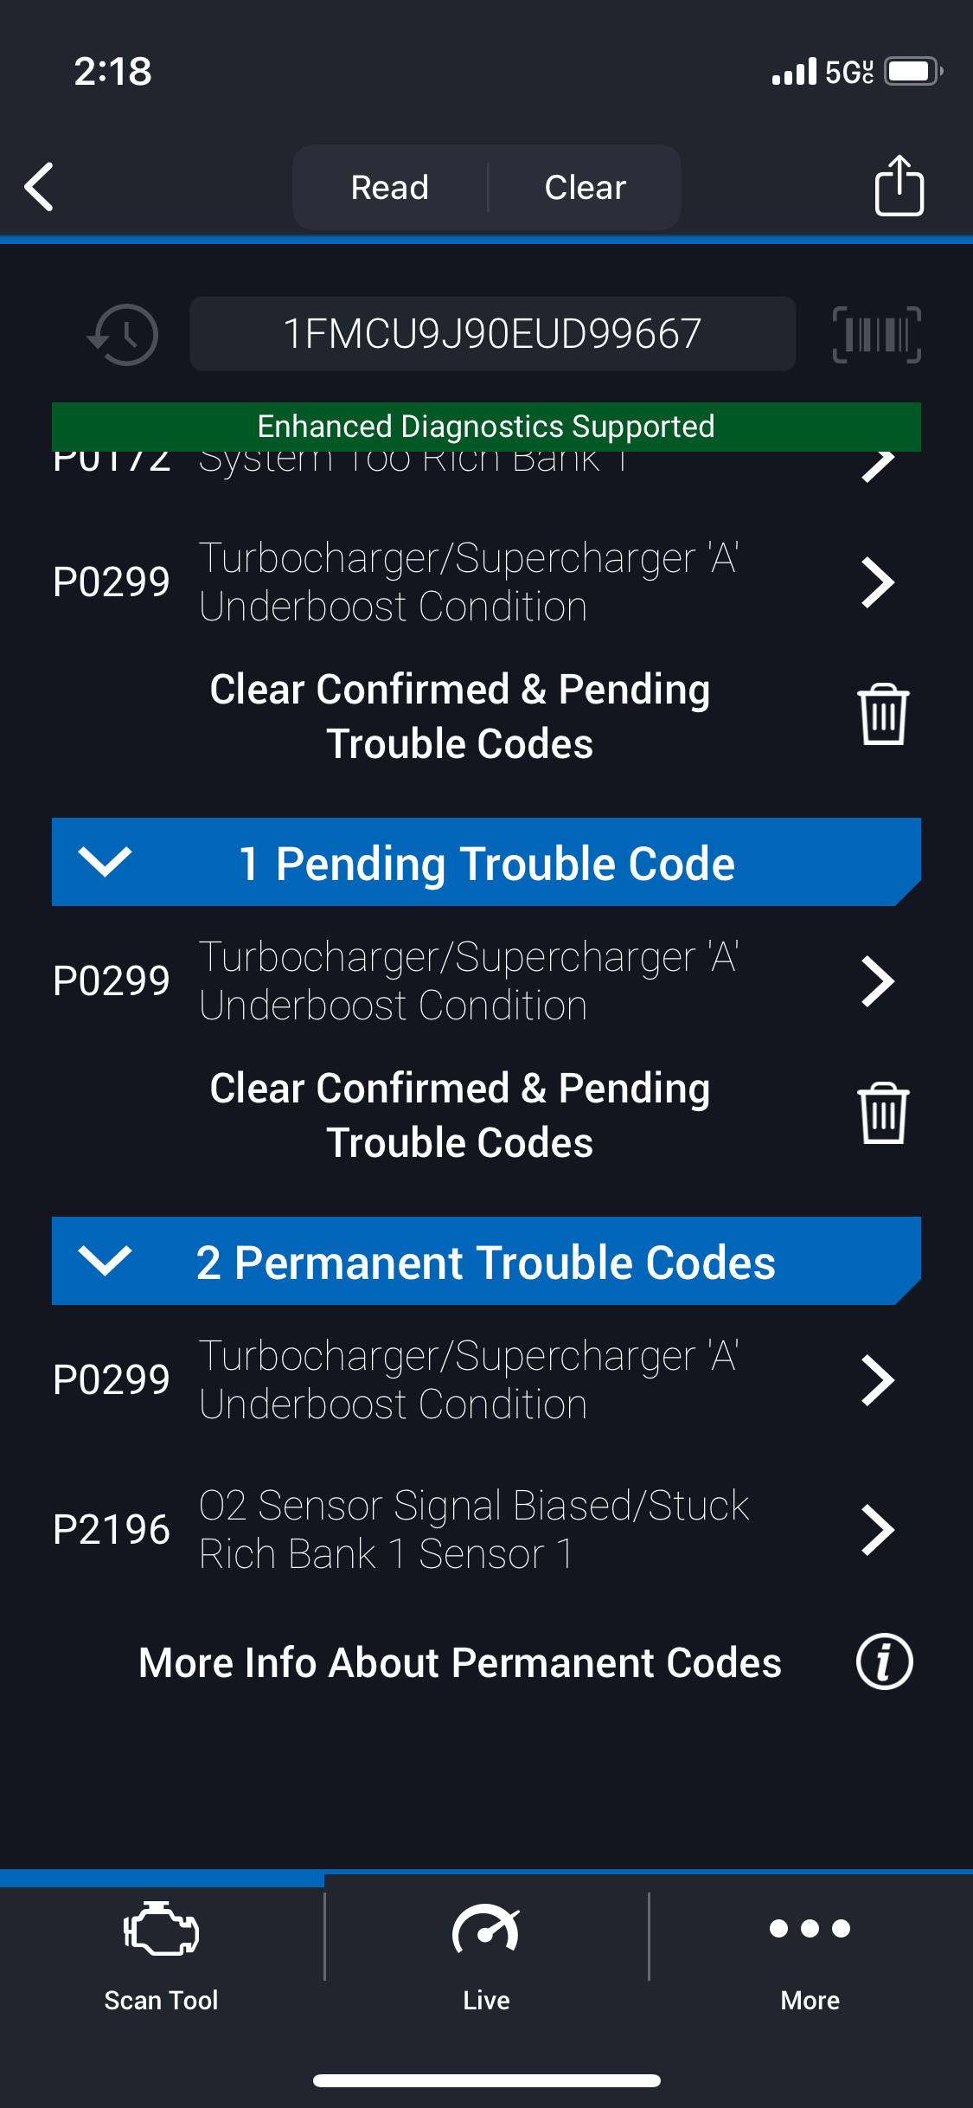
Task: Tap the permanent codes info icon
Action: coord(884,1661)
